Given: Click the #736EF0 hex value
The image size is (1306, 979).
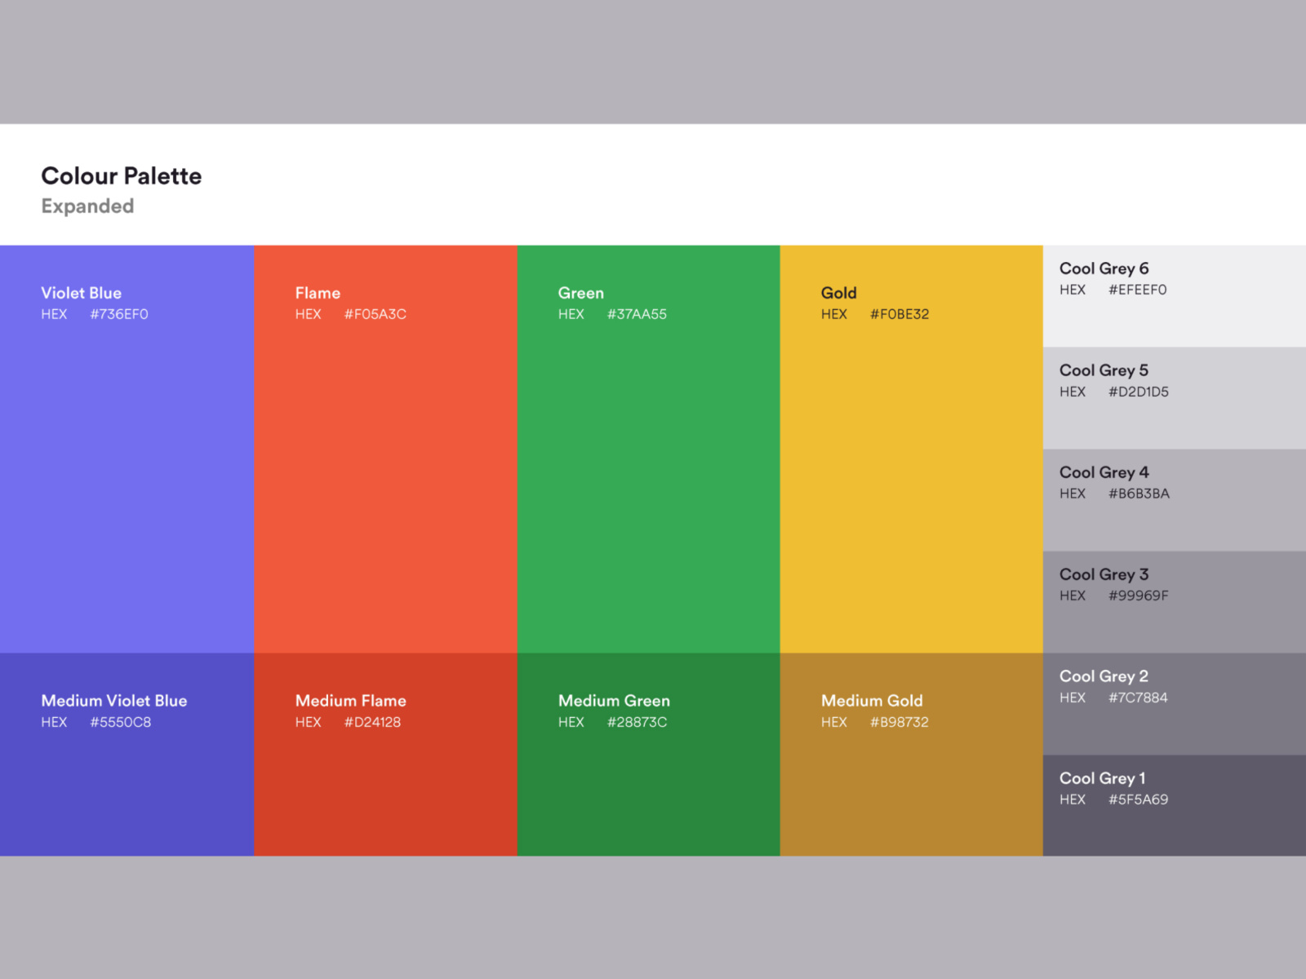Looking at the screenshot, I should (119, 314).
